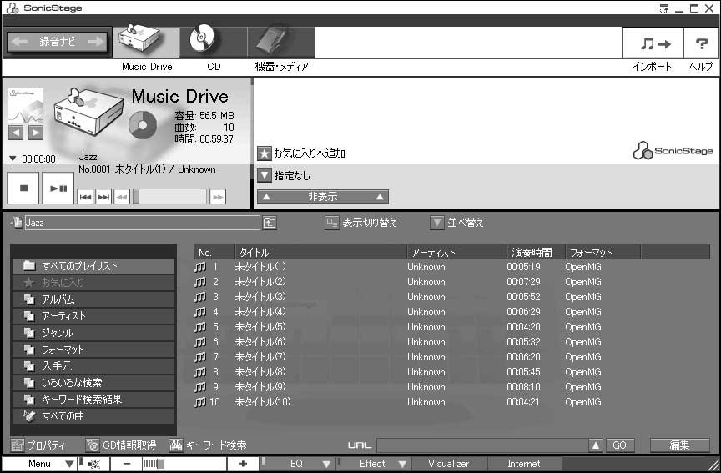Select いろいろな検索 in the sidebar
This screenshot has width=721, height=473.
point(93,382)
